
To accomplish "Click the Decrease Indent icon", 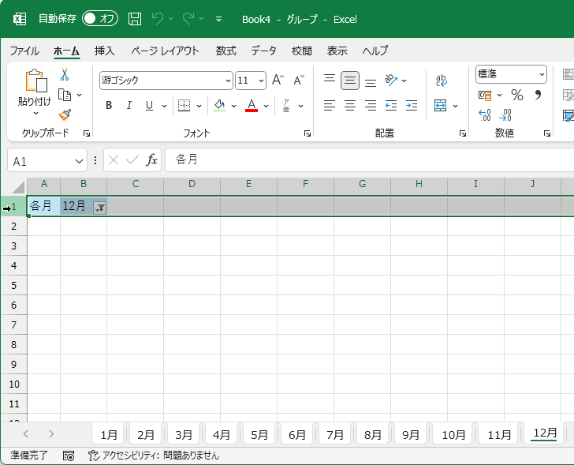I will [x=391, y=106].
